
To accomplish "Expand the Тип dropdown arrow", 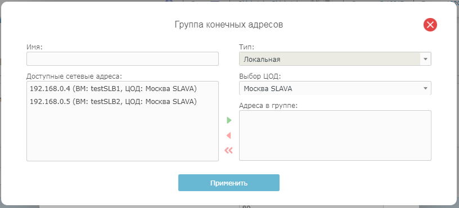I will (x=425, y=59).
